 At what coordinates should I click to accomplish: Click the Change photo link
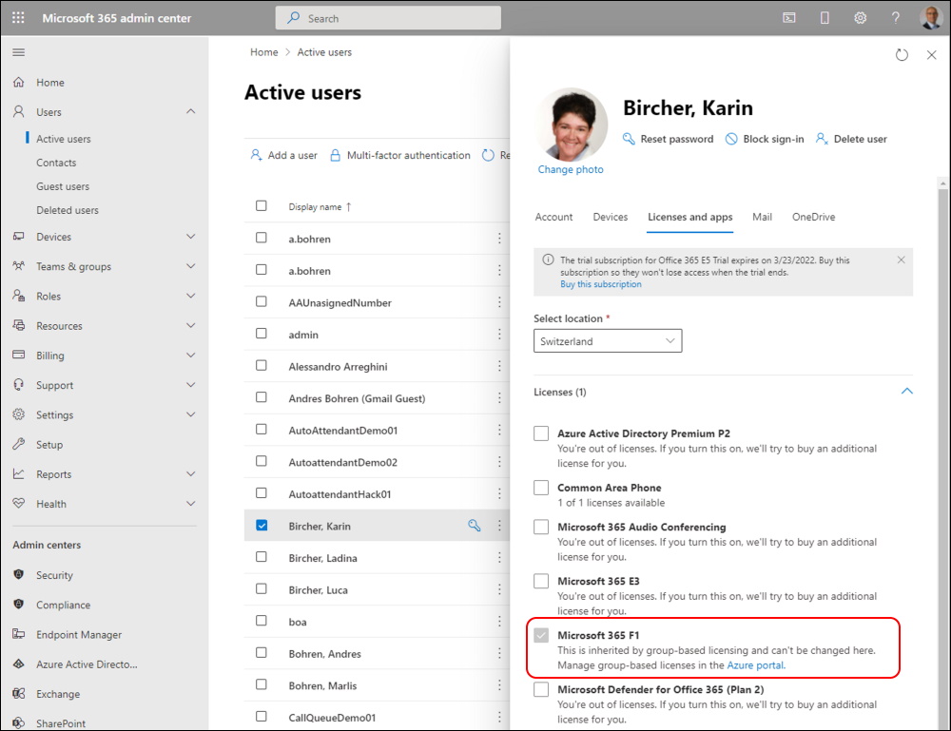pos(570,170)
